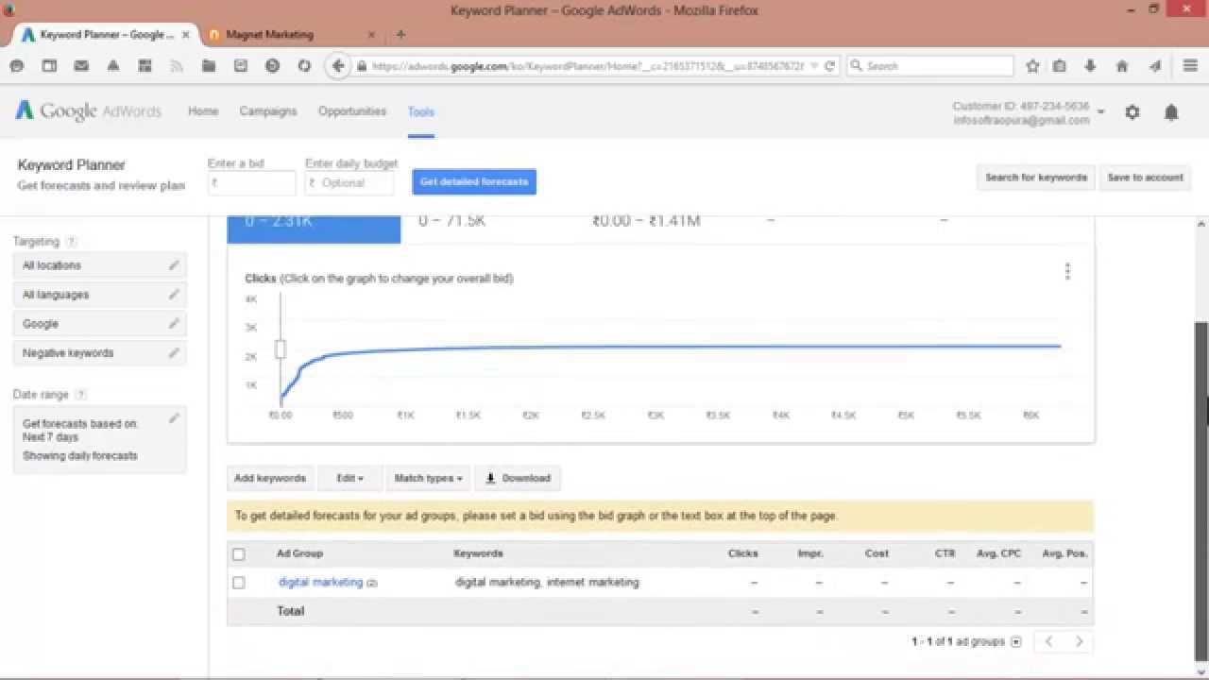
Task: Click the Download button
Action: 518,478
